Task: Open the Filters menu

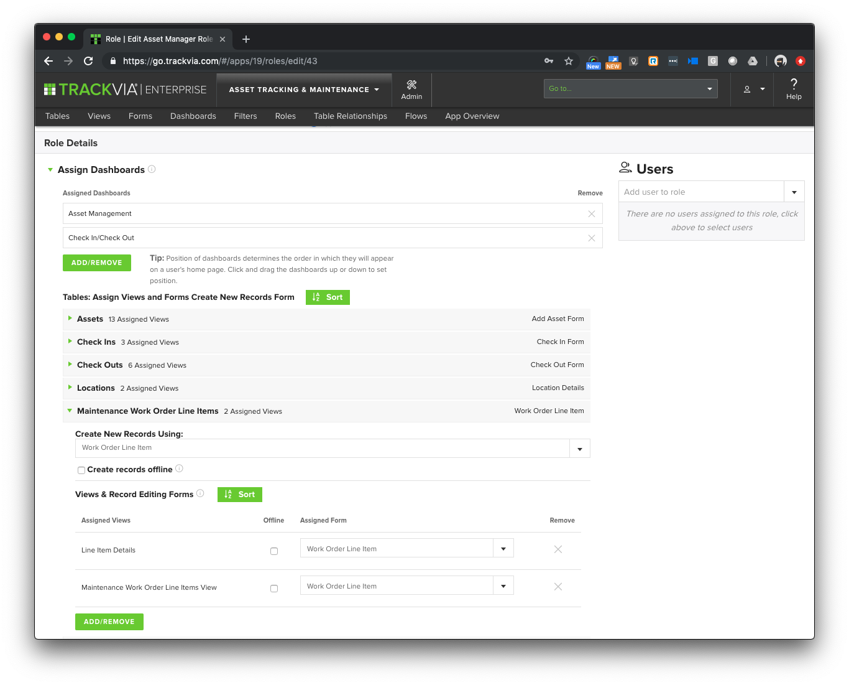Action: click(x=246, y=116)
